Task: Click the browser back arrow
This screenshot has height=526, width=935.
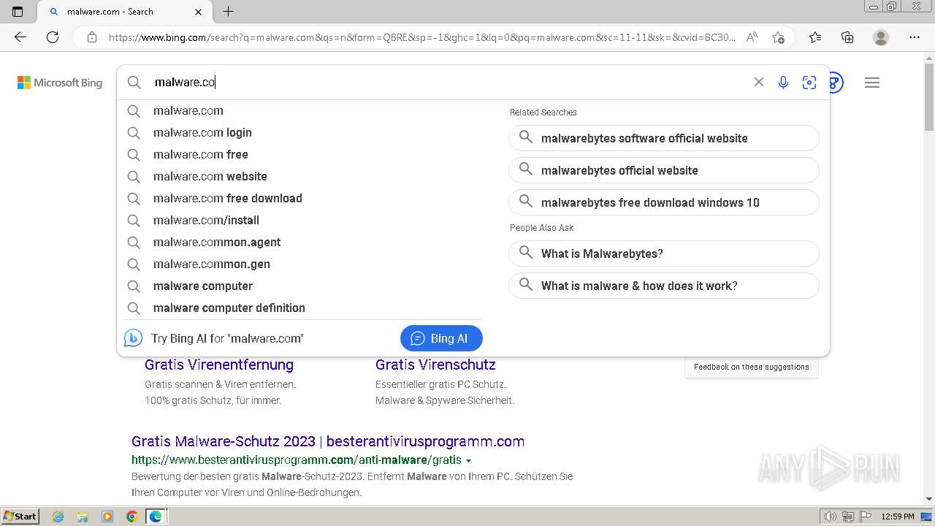Action: pos(20,37)
